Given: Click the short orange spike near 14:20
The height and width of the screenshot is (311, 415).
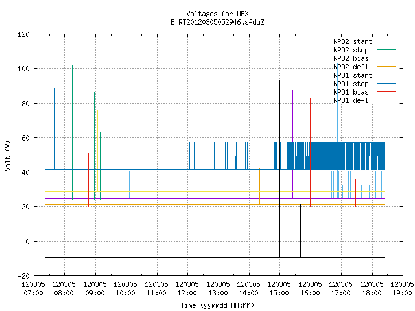Looking at the screenshot, I should (259, 187).
